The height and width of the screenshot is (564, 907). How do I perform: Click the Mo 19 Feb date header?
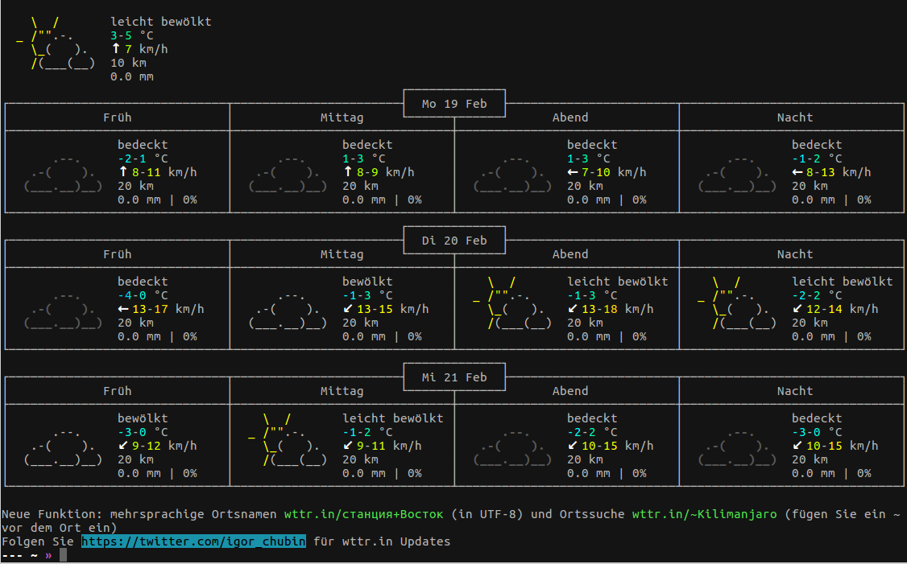click(454, 104)
